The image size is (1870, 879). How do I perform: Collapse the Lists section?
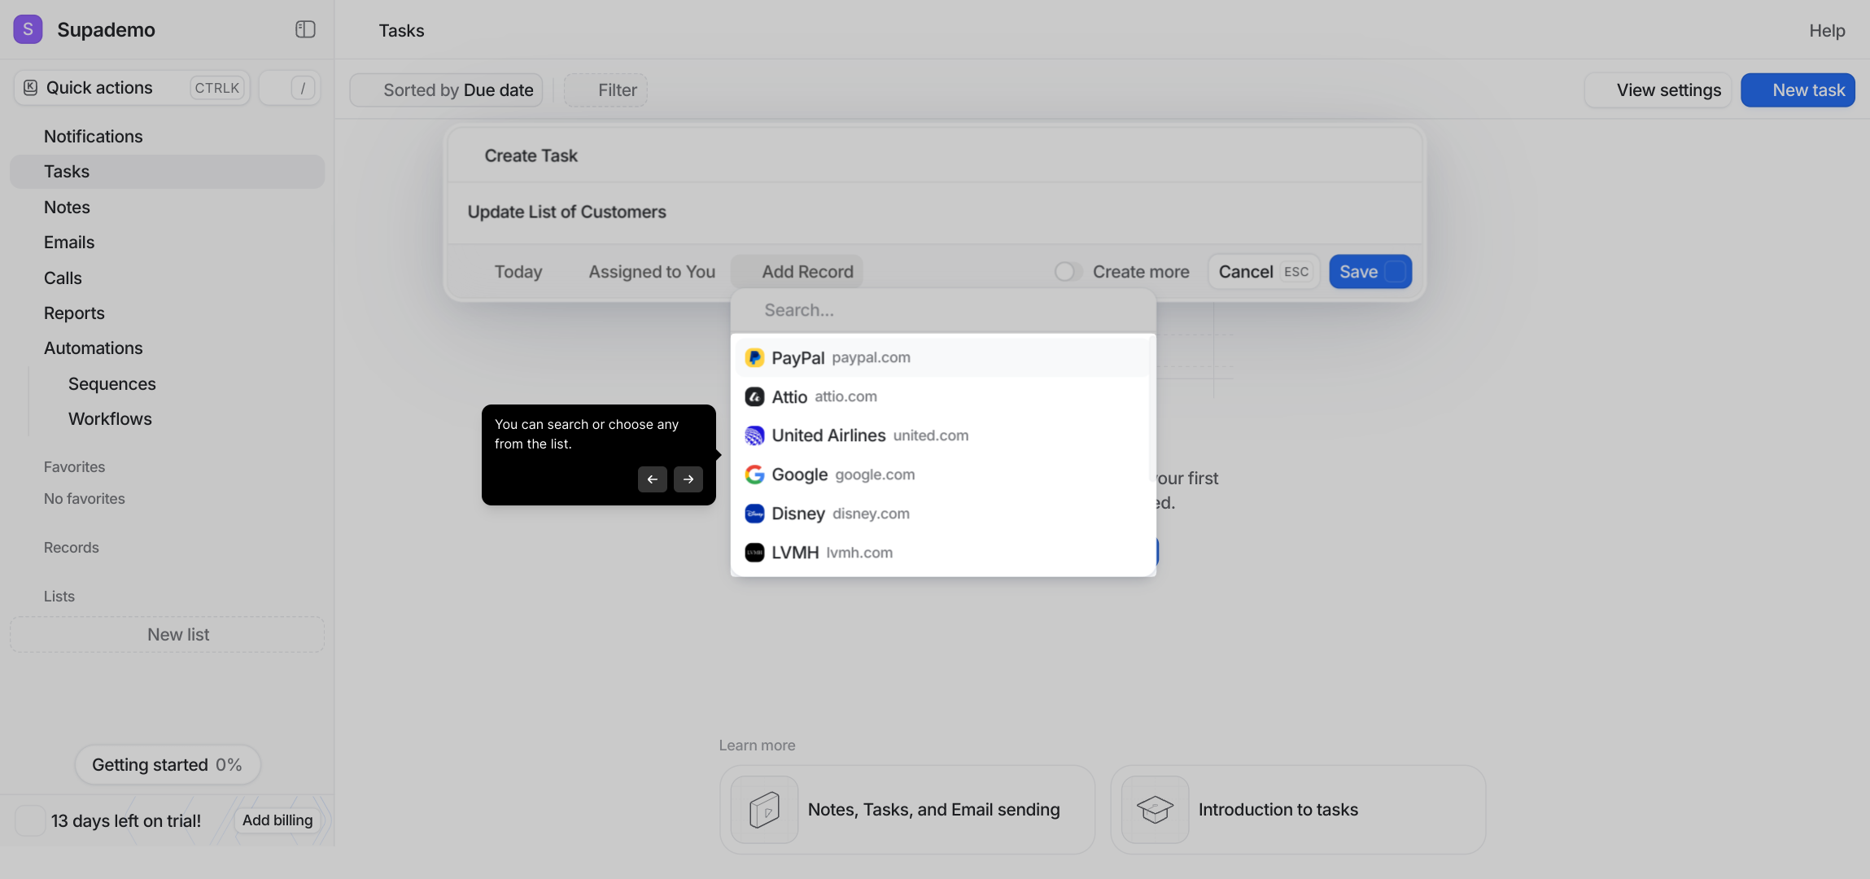[x=59, y=597]
